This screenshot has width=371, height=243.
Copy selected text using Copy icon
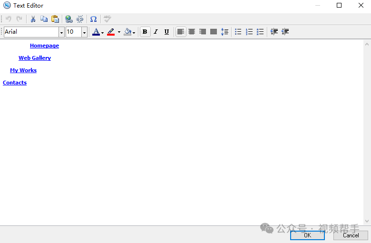coord(44,19)
